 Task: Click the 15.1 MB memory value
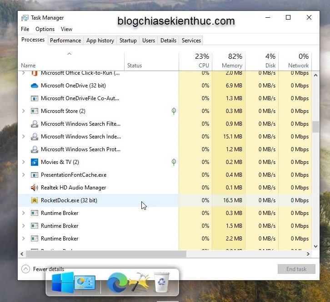tap(233, 137)
